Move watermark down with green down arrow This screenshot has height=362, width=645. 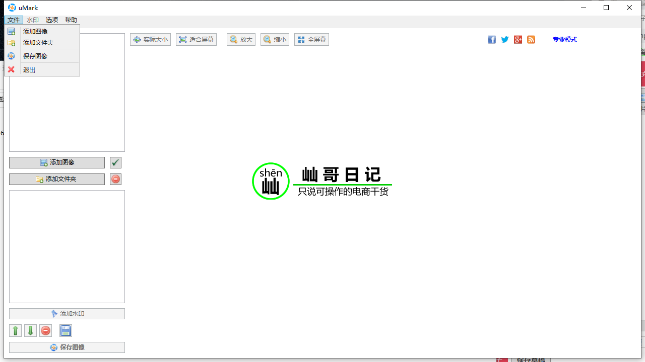pyautogui.click(x=30, y=330)
